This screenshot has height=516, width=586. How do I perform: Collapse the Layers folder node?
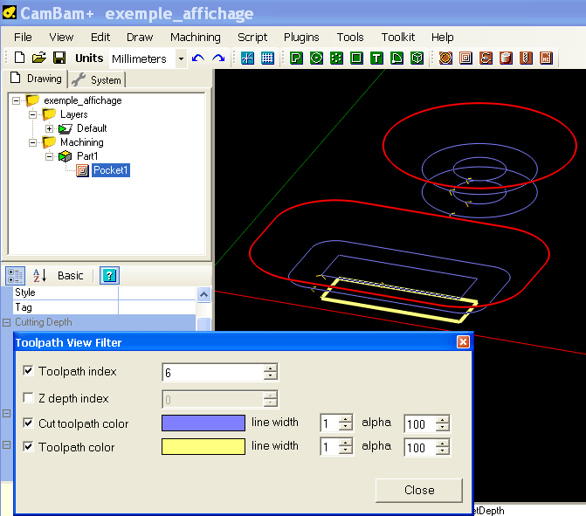point(32,114)
